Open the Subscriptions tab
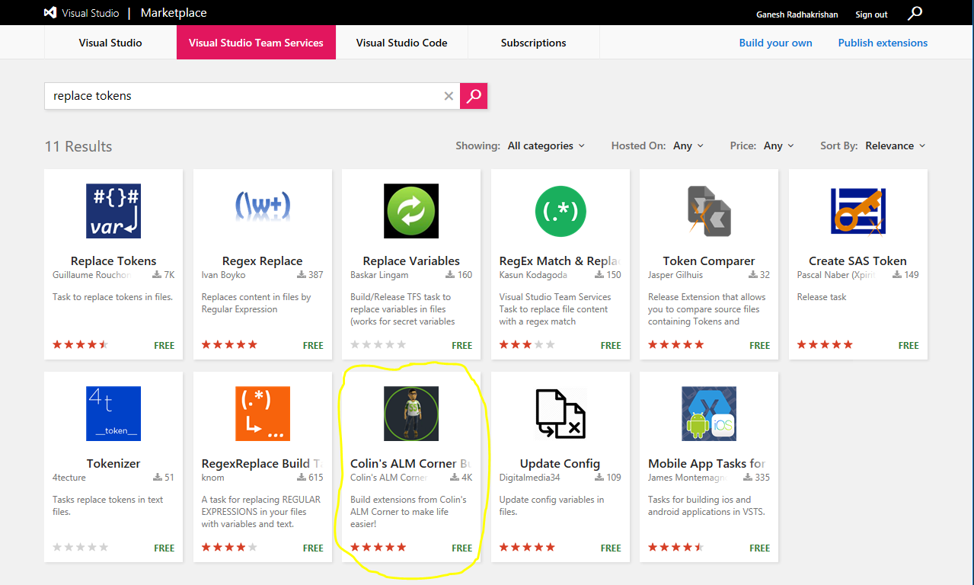The height and width of the screenshot is (585, 974). click(533, 43)
